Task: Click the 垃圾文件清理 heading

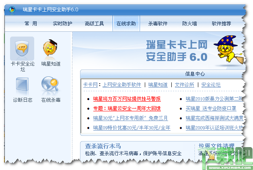Action: 216,146
